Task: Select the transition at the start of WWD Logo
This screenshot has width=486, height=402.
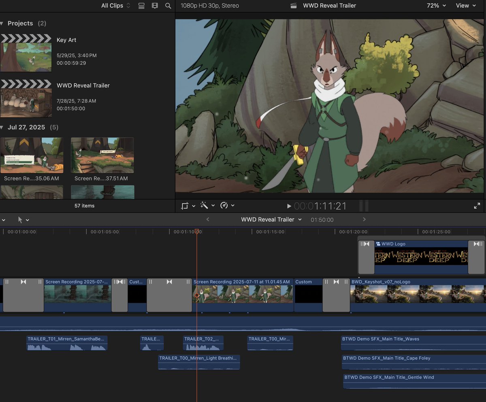Action: click(x=366, y=257)
